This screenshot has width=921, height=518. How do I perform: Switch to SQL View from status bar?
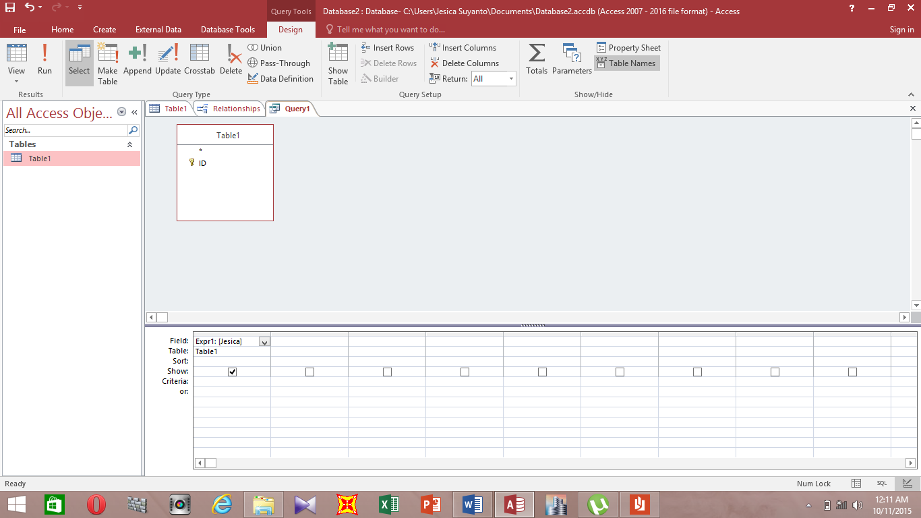click(x=882, y=484)
